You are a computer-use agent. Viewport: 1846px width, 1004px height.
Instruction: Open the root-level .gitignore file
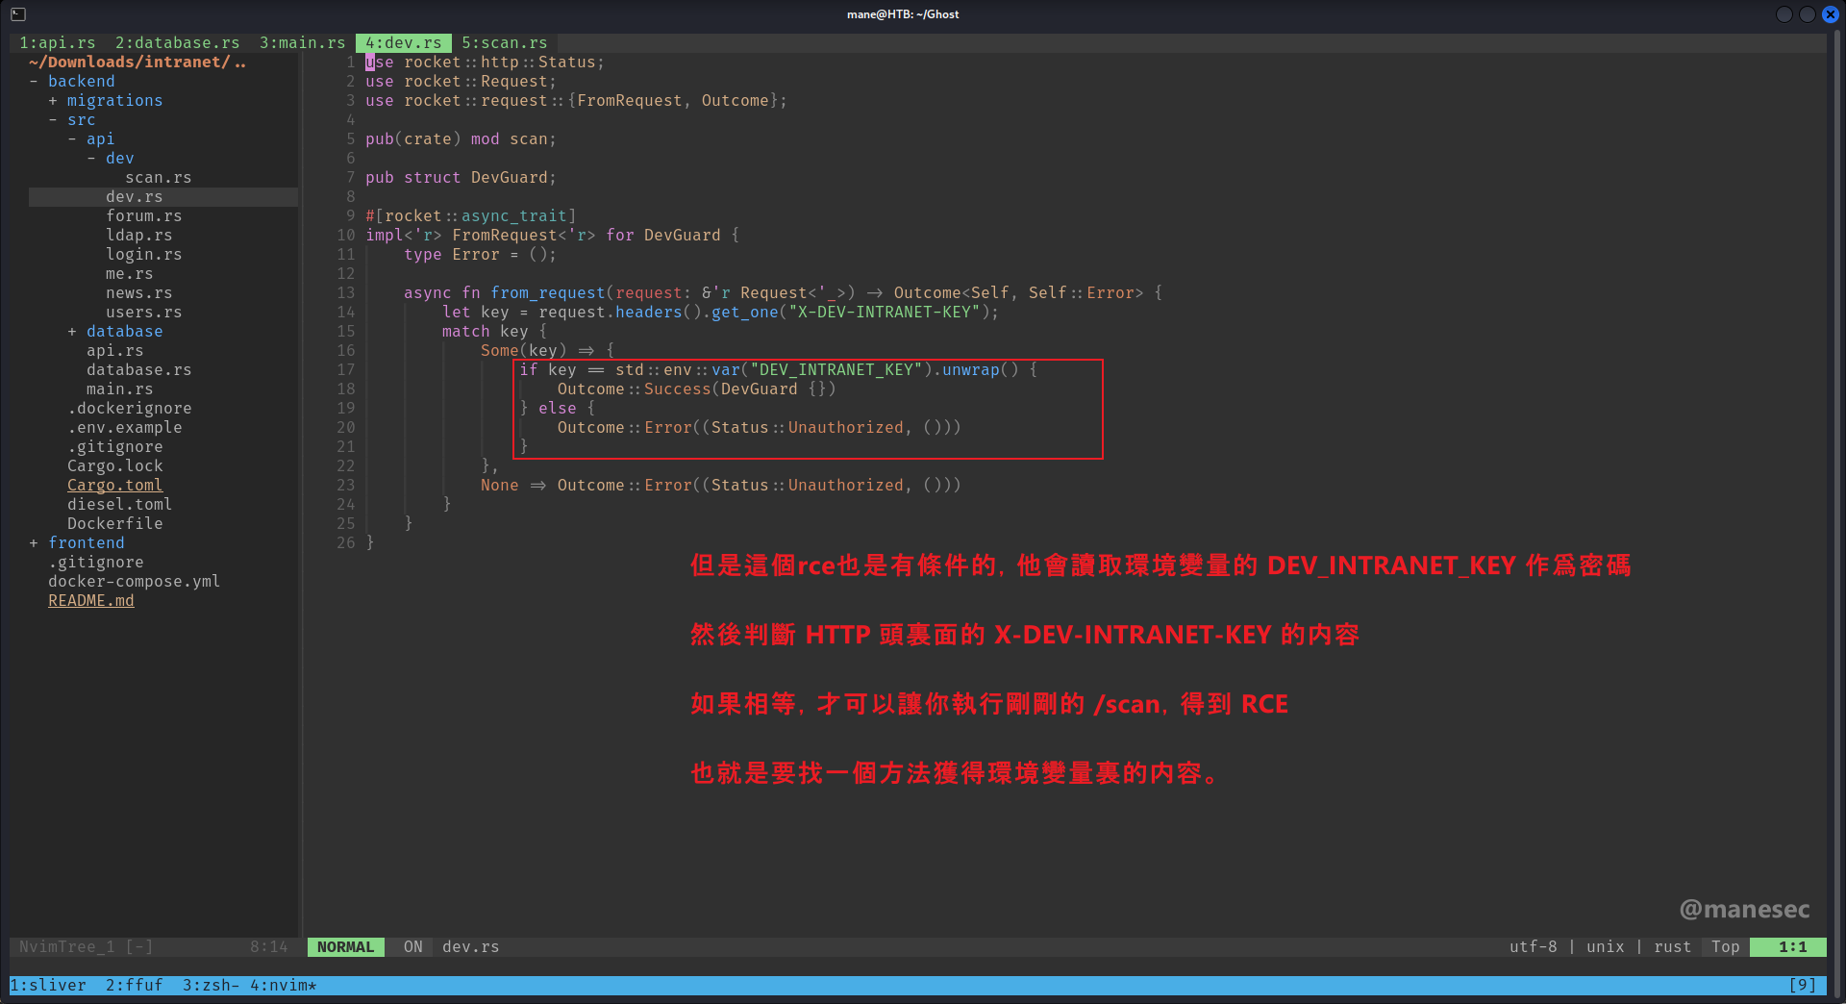[95, 563]
